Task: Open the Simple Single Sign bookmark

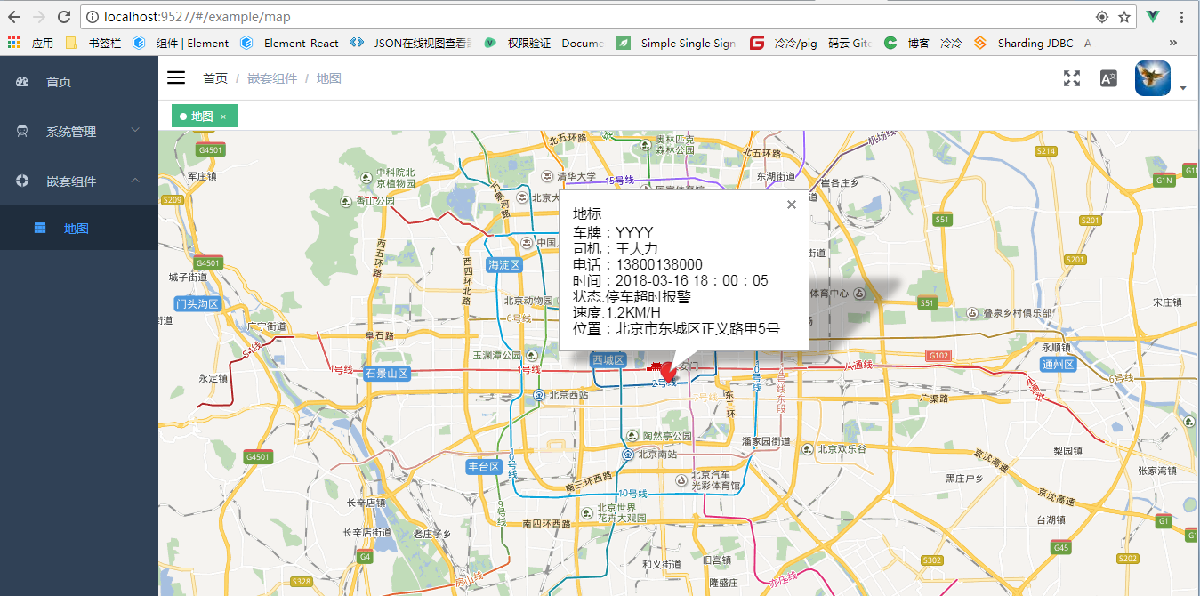Action: (x=677, y=43)
